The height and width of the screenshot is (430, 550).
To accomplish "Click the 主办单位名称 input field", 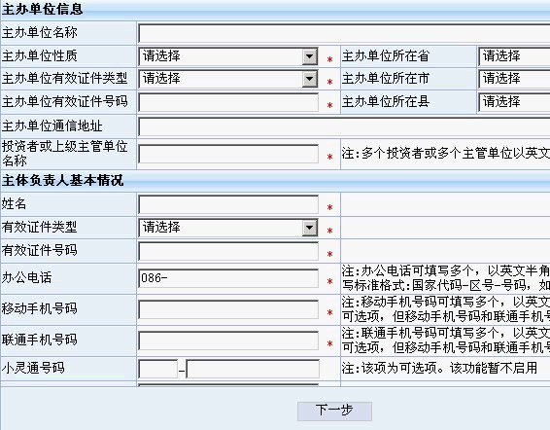I will (344, 34).
